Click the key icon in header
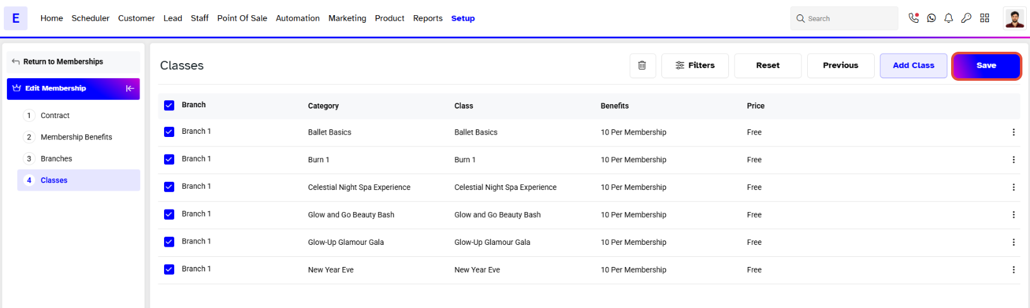This screenshot has height=308, width=1030. (966, 18)
